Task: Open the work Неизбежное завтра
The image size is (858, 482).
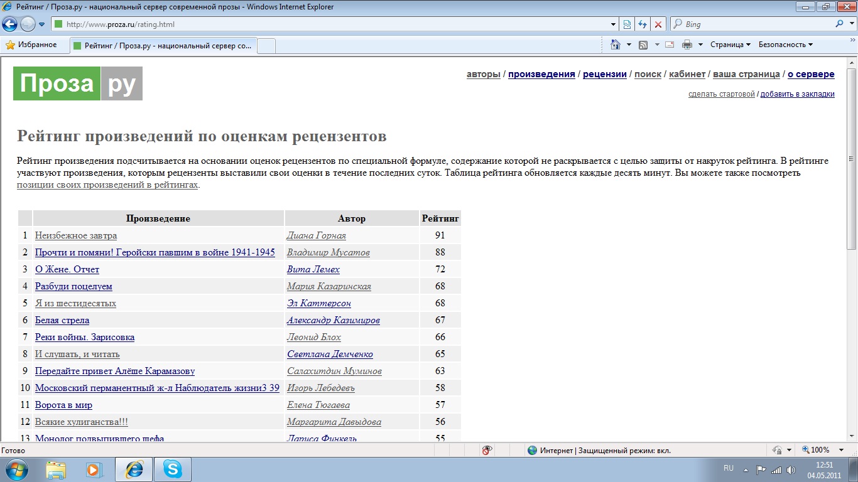Action: (76, 235)
